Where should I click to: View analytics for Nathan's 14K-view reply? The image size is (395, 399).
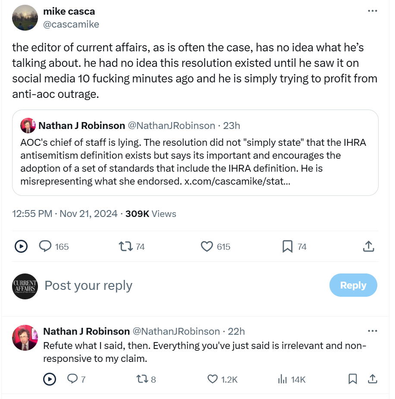pos(283,379)
